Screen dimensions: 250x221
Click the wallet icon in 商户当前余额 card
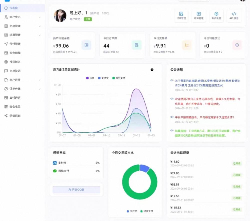pos(86,45)
